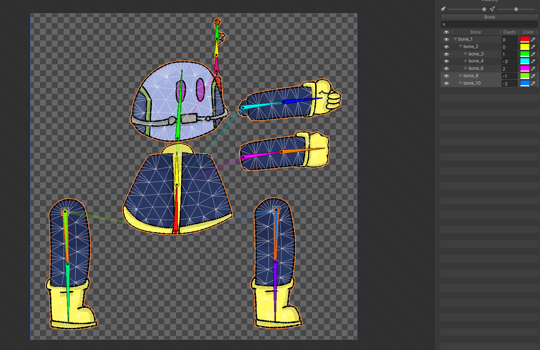Click the eyedropper icon next to bone_6's color
Screen dimensions: 540x350
point(533,68)
